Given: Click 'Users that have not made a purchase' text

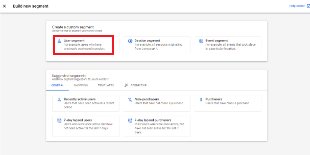Looking at the screenshot, I should (x=159, y=103).
